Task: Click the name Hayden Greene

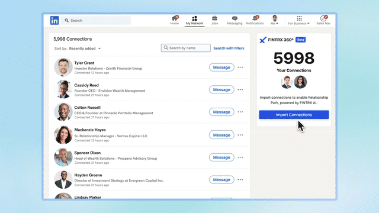Action: 88,175
